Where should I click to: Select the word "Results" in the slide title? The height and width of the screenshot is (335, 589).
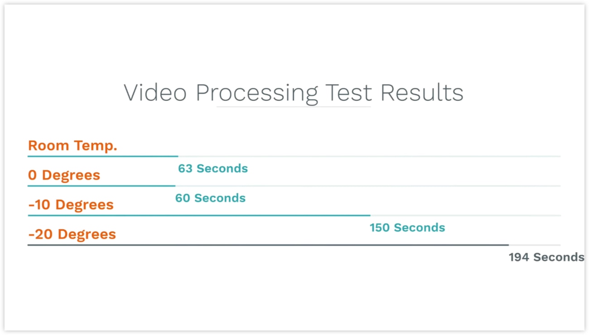click(422, 92)
